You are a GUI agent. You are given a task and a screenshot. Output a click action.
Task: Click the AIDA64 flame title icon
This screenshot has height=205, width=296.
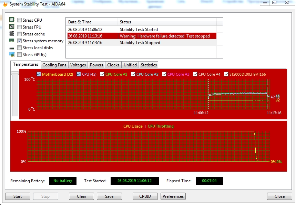click(x=5, y=4)
